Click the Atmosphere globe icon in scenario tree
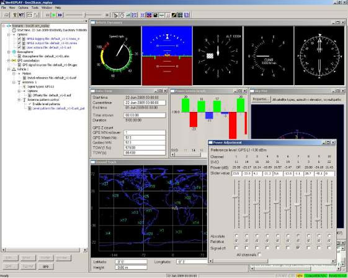 tap(14, 52)
